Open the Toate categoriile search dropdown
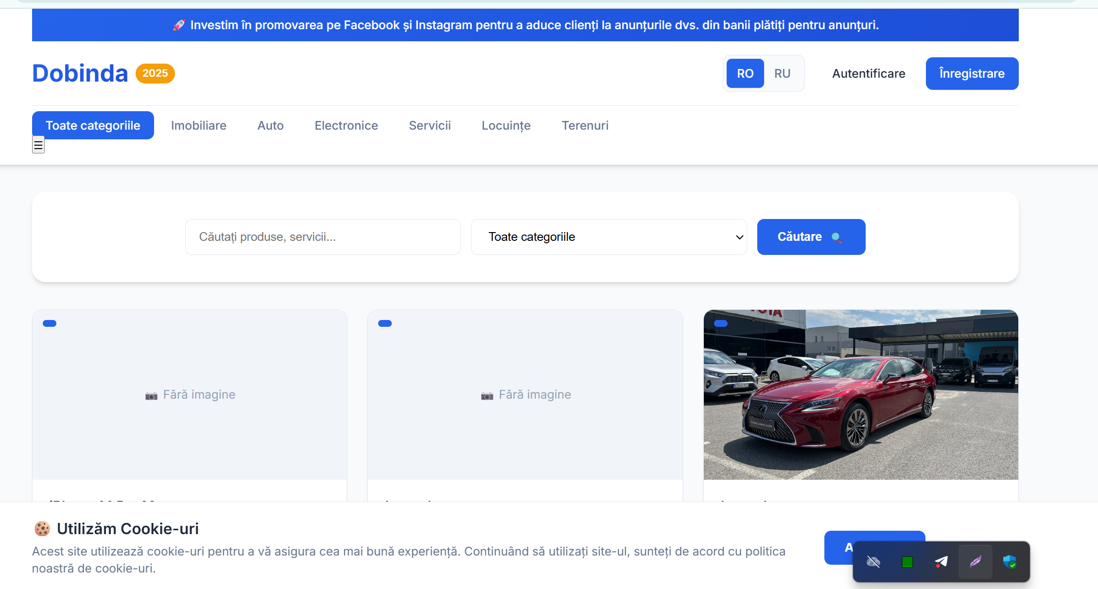 (609, 237)
